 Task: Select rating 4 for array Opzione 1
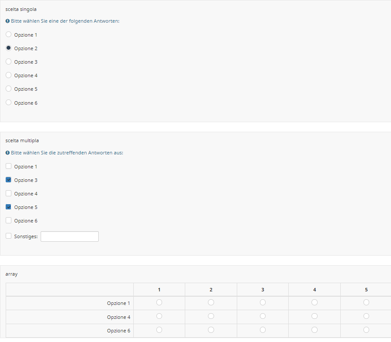(315, 302)
